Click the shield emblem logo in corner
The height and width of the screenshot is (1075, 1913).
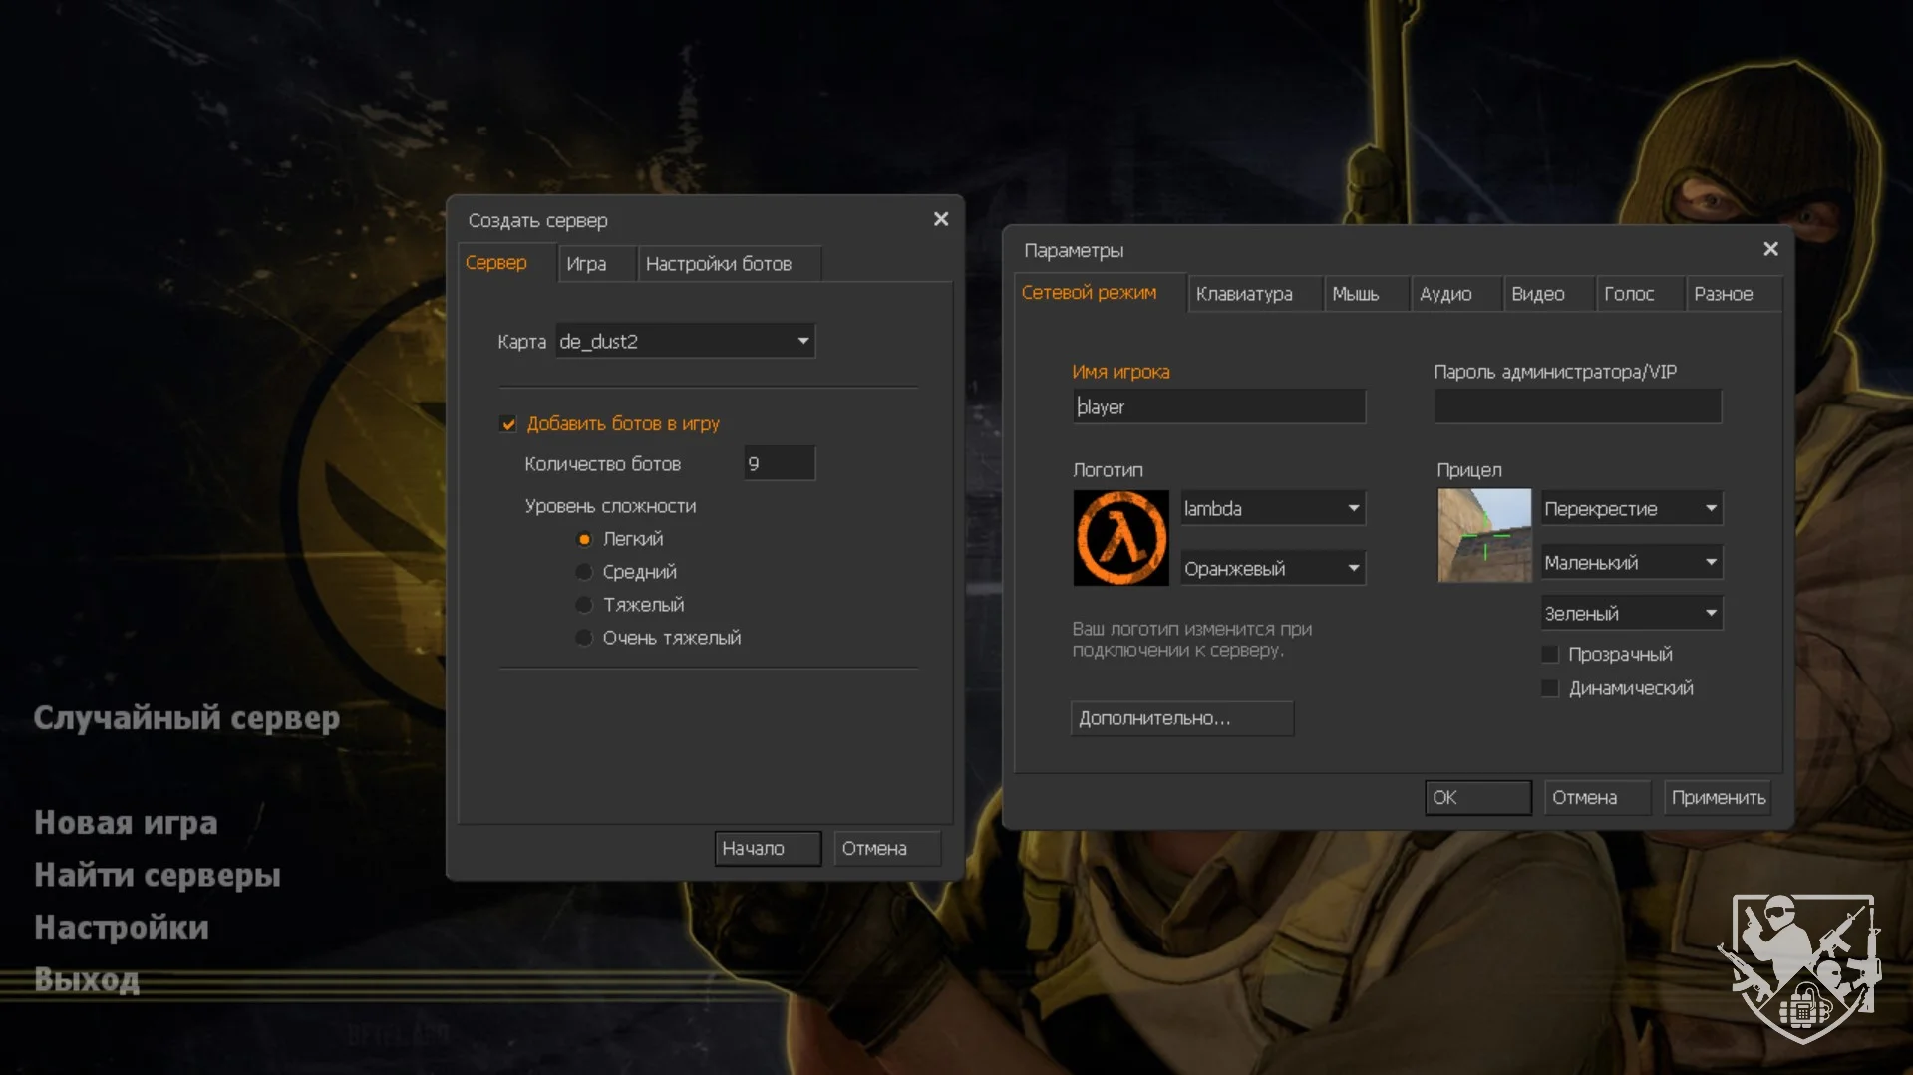coord(1800,967)
